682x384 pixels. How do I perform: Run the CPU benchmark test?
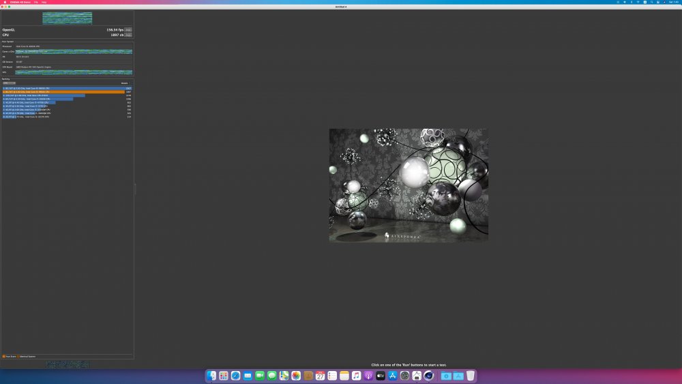coord(128,35)
